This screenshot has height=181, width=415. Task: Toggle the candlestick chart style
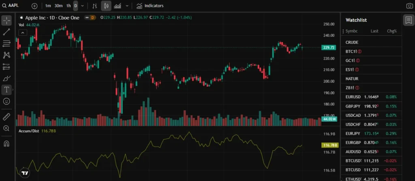coord(107,6)
